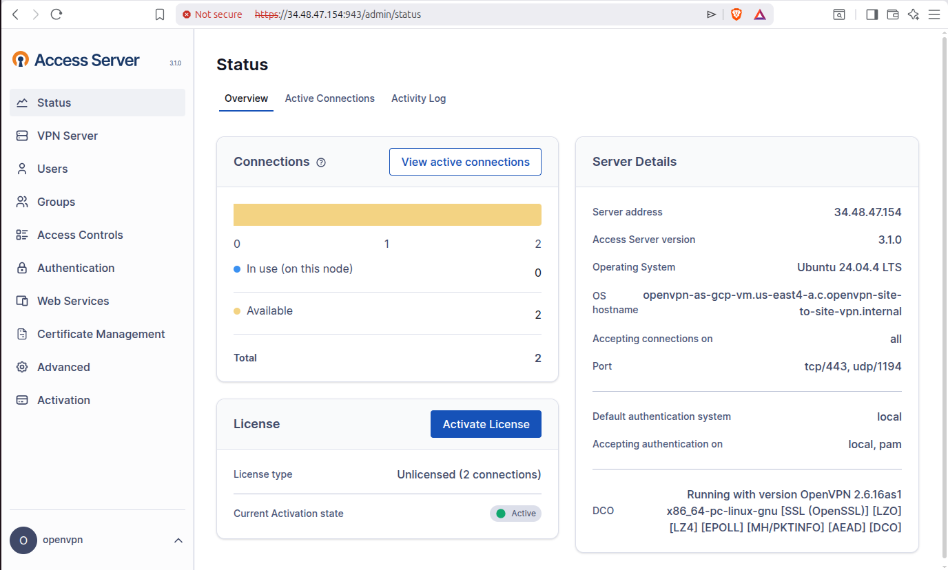The width and height of the screenshot is (948, 570).
Task: Click the page vertical scrollbar
Action: coord(944,296)
